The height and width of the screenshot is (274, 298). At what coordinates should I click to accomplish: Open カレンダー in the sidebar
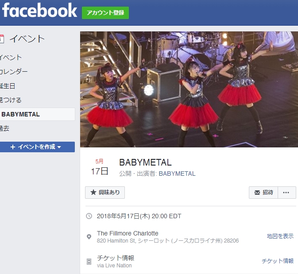[x=13, y=72]
